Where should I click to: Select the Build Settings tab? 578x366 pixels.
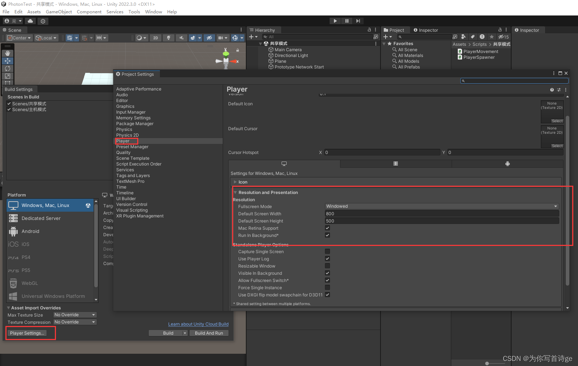tap(18, 89)
